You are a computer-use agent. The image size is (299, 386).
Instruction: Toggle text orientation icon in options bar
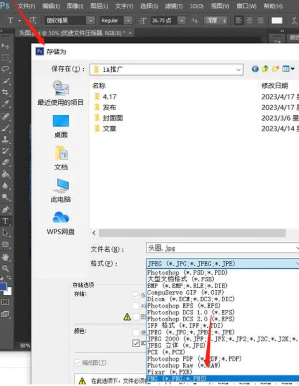[32, 20]
